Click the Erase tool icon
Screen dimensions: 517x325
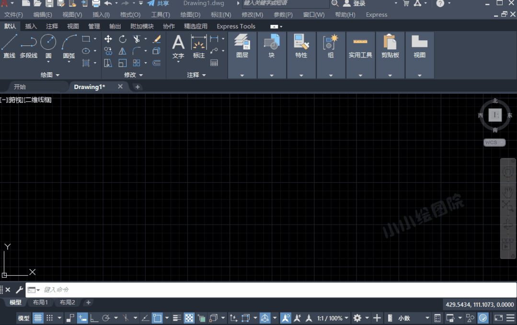tap(157, 39)
